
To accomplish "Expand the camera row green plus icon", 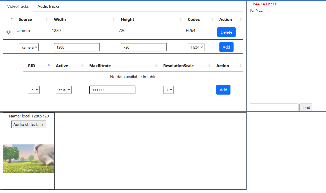I will click(8, 32).
